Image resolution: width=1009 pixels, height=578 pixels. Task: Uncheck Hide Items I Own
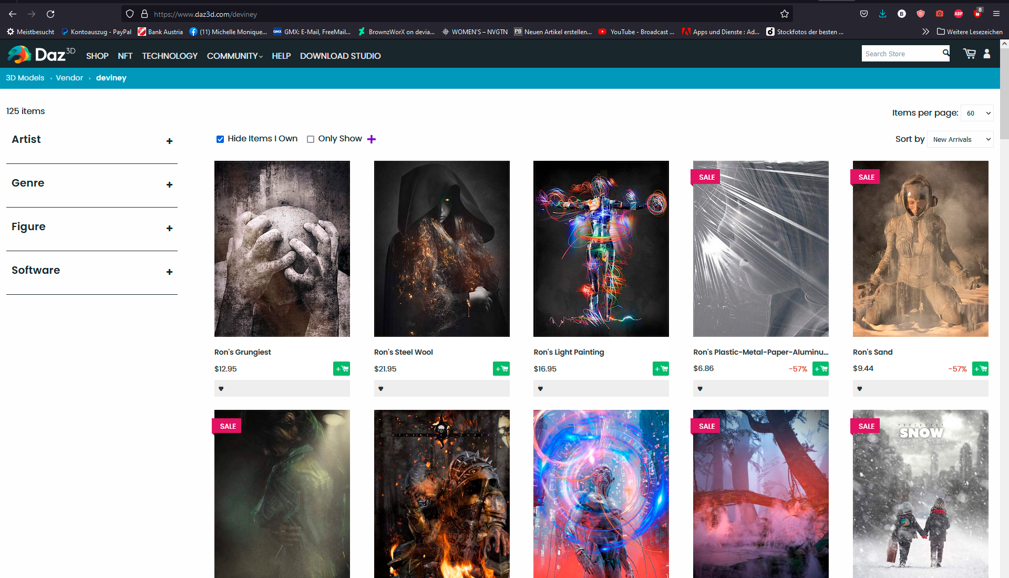(220, 139)
